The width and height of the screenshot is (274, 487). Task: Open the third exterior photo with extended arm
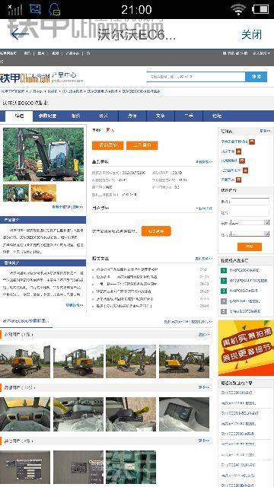[131, 361]
